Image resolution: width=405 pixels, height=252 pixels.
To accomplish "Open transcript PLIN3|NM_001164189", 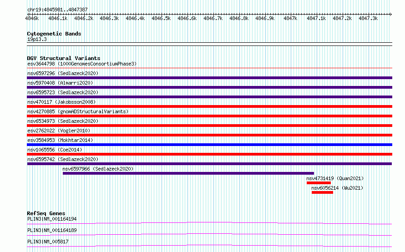I will [52, 230].
